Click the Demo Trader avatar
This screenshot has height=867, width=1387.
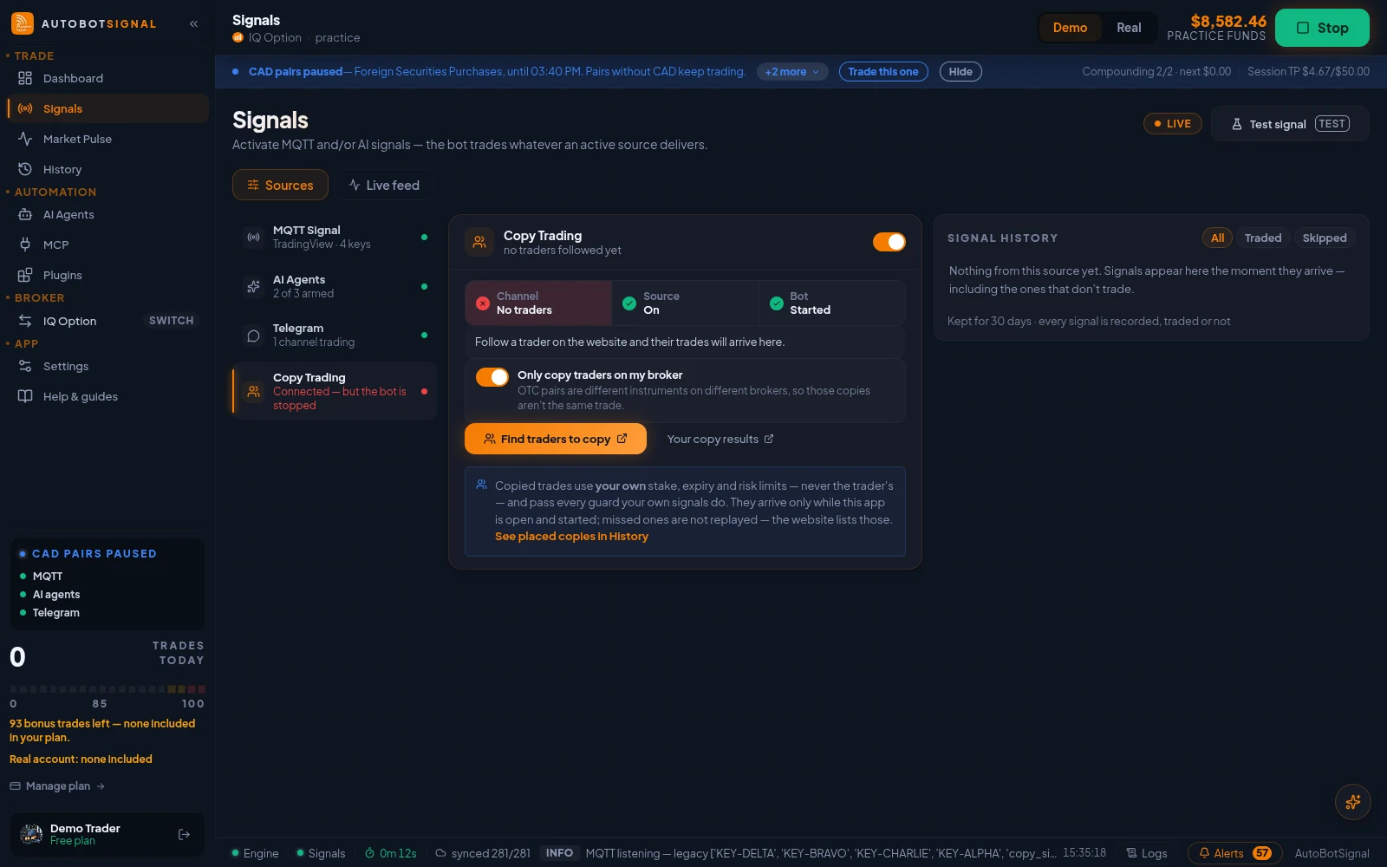[x=31, y=834]
